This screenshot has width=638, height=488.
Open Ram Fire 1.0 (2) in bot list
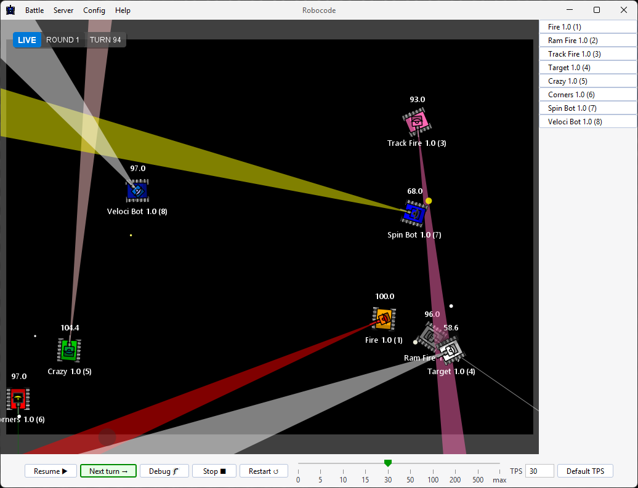tap(588, 40)
